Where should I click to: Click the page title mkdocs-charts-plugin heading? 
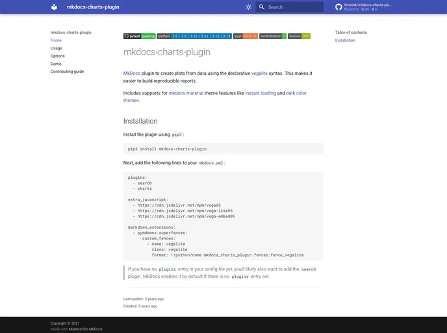tap(167, 52)
